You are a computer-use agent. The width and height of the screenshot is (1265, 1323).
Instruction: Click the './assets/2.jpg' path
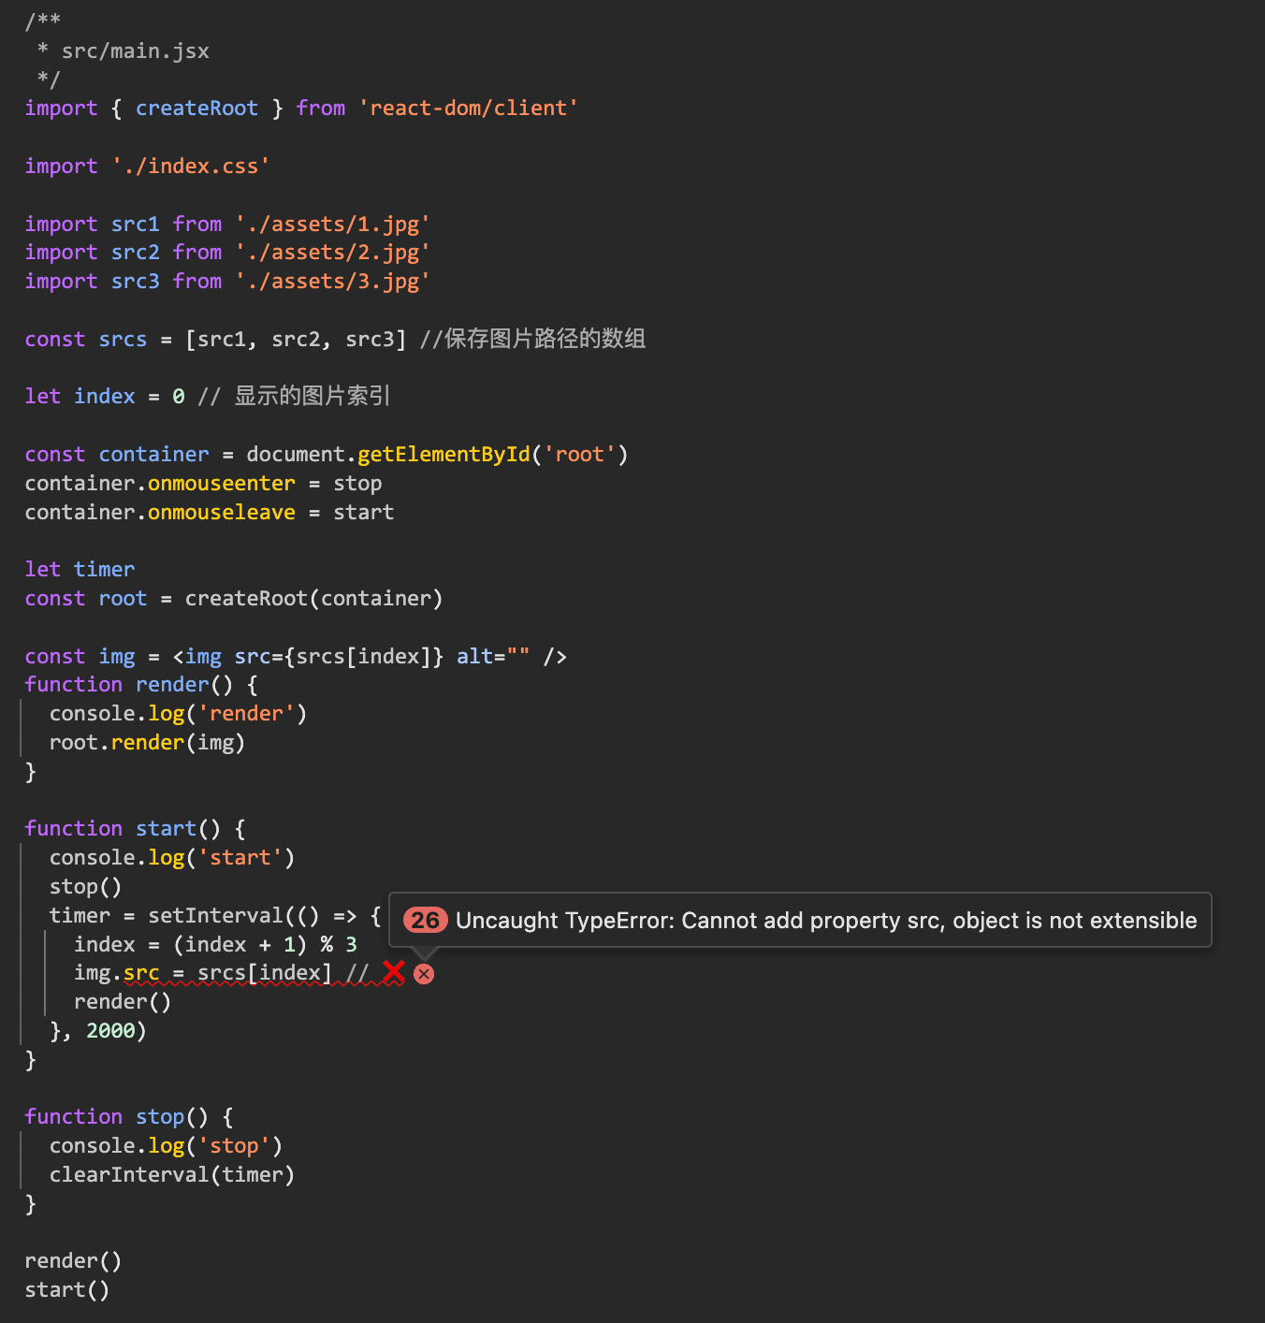(332, 253)
